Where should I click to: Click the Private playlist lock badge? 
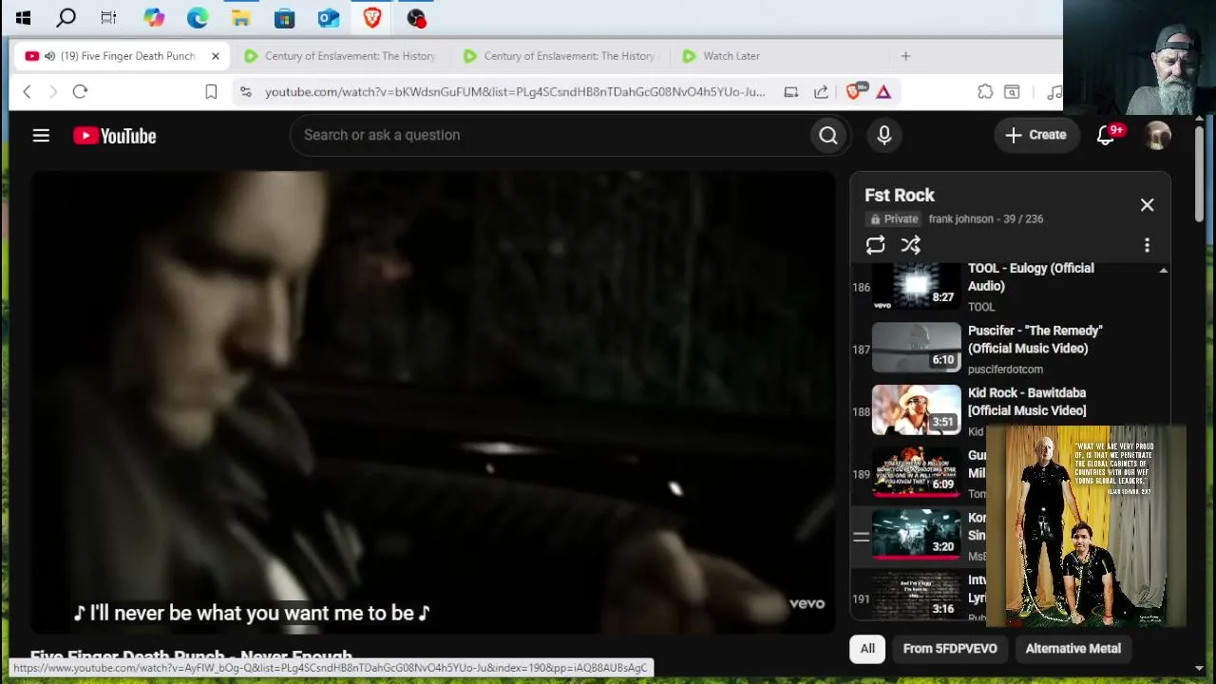pos(893,219)
